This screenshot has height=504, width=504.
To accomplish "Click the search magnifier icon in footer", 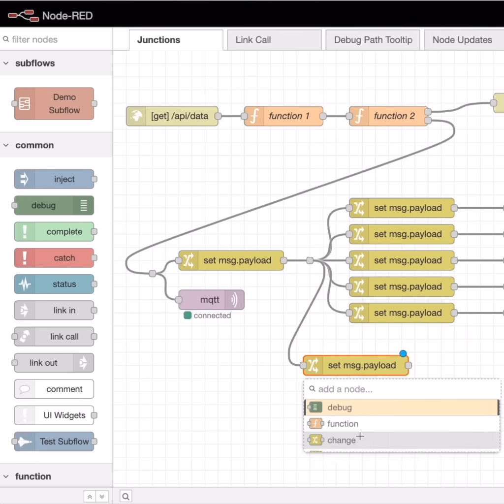I will coord(126,497).
